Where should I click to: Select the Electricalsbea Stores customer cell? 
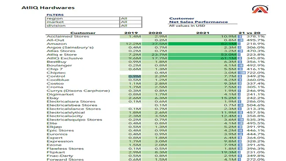(x=72, y=105)
